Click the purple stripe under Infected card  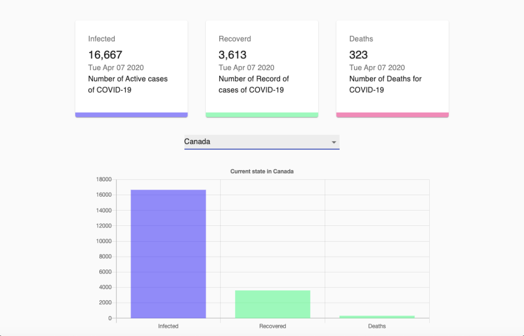pyautogui.click(x=131, y=115)
